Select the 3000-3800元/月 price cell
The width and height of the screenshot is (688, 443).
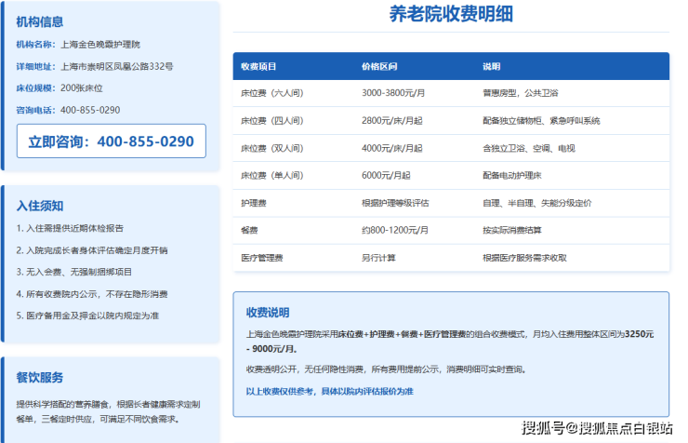pos(393,93)
